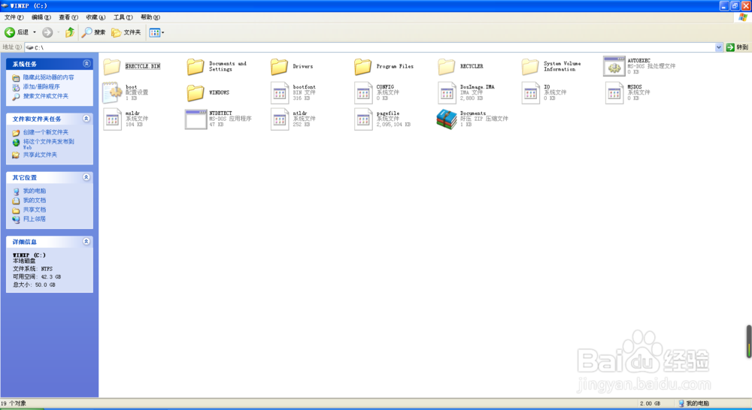The width and height of the screenshot is (752, 410).
Task: Select the WINDOWS folder icon
Action: 196,93
